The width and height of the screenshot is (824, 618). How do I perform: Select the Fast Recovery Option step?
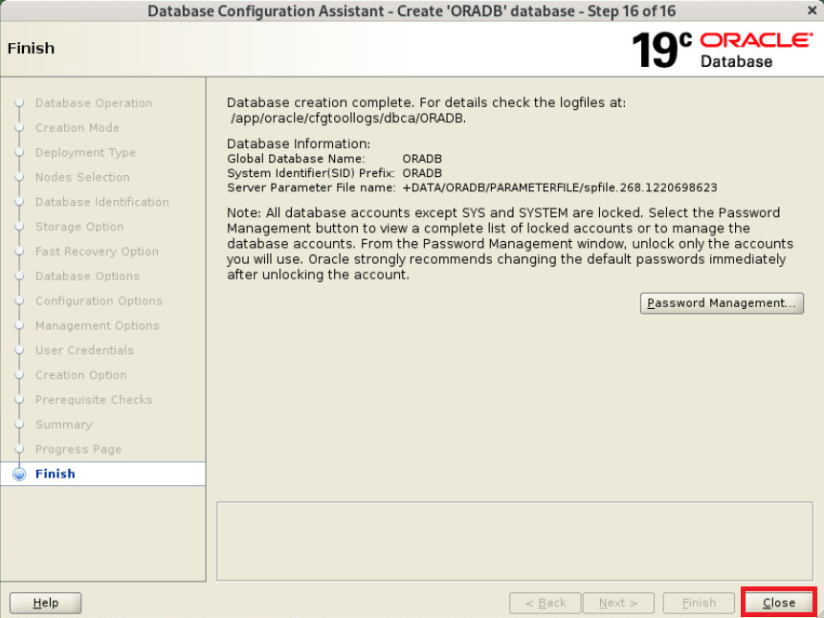pos(97,252)
